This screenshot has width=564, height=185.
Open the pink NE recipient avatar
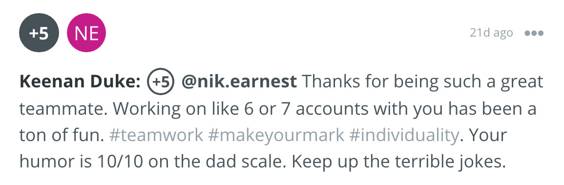click(86, 33)
